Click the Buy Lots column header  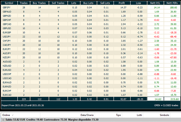[x=89, y=3]
